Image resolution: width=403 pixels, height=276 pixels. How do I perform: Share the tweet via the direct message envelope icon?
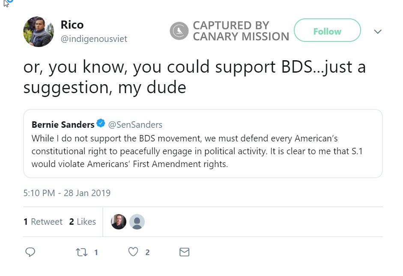pyautogui.click(x=185, y=252)
